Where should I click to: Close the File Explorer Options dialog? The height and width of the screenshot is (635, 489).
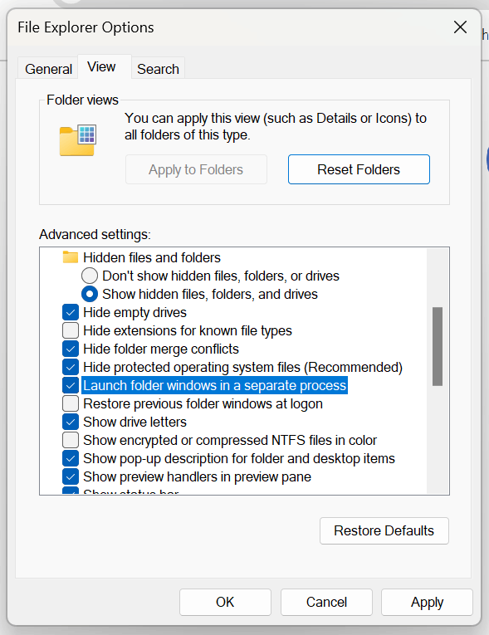pyautogui.click(x=460, y=27)
